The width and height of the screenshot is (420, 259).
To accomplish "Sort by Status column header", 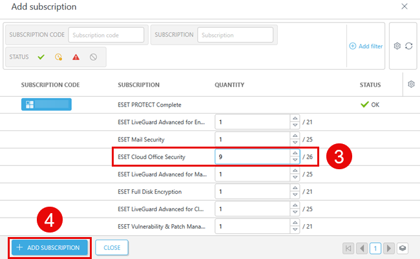I will pos(370,85).
